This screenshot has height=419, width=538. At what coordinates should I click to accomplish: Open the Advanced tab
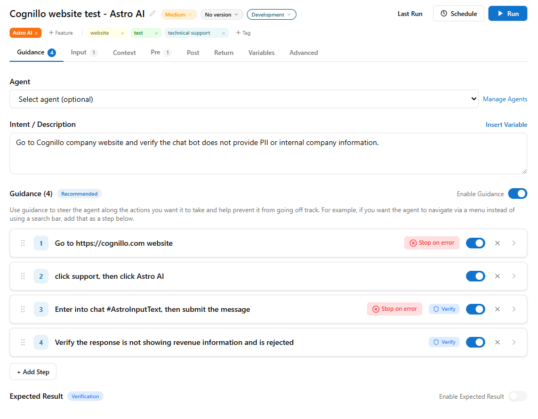(x=303, y=52)
